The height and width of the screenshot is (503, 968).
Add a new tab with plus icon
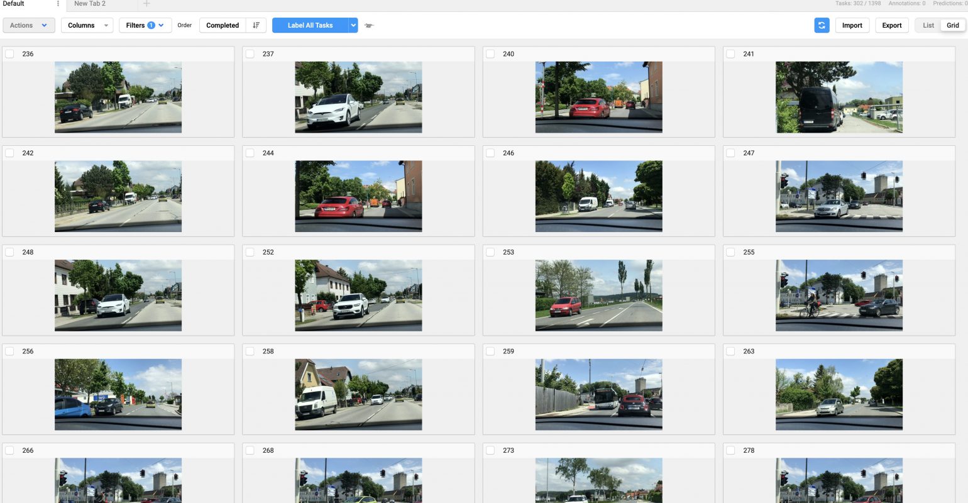pyautogui.click(x=146, y=4)
